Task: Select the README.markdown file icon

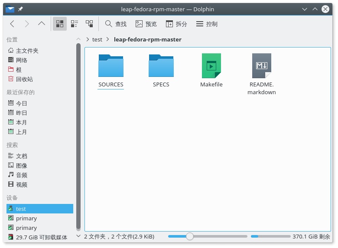Action: tap(261, 66)
